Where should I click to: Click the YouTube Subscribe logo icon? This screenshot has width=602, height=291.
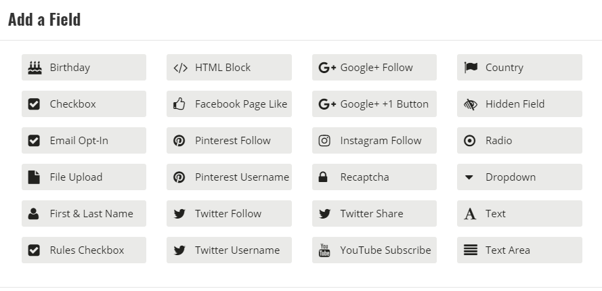point(324,250)
